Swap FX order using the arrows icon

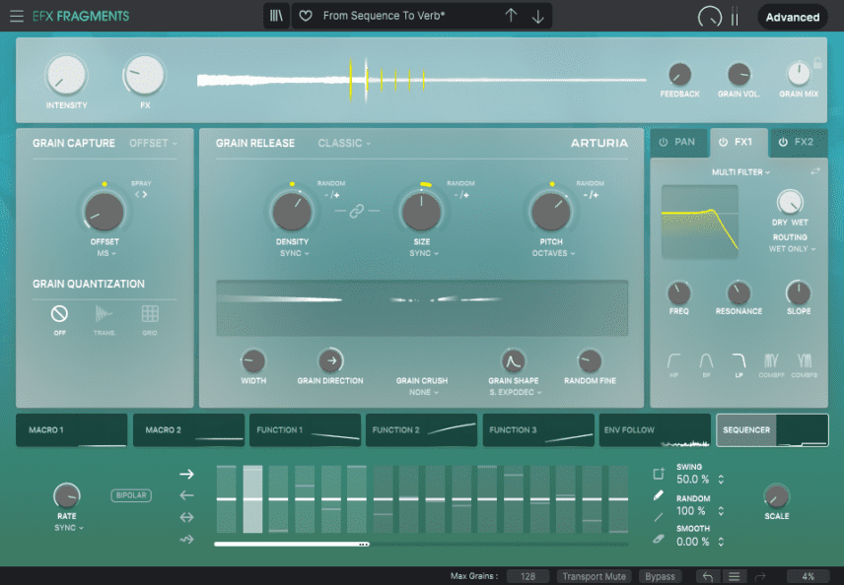[x=815, y=171]
